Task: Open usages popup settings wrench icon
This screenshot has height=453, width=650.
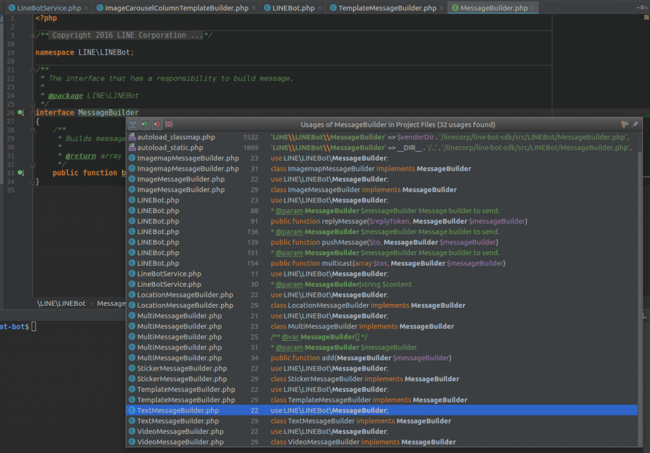Action: 624,124
